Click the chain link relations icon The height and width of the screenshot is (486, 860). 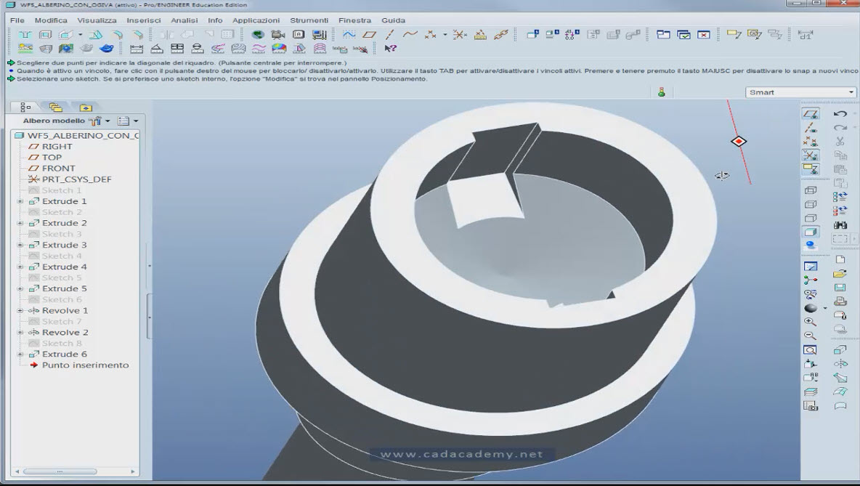click(x=500, y=35)
